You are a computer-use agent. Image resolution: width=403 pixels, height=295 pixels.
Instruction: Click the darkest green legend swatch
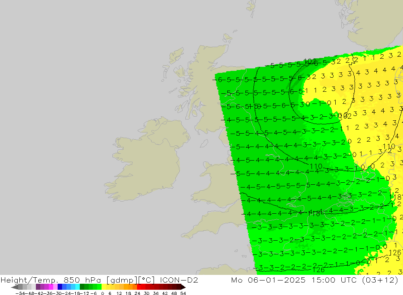tap(82, 287)
